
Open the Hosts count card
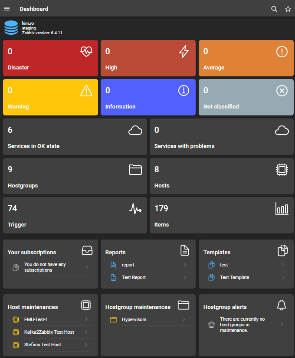(222, 176)
